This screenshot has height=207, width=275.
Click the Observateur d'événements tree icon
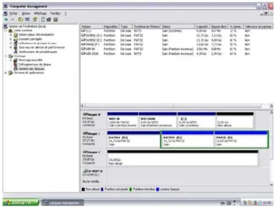coord(16,35)
